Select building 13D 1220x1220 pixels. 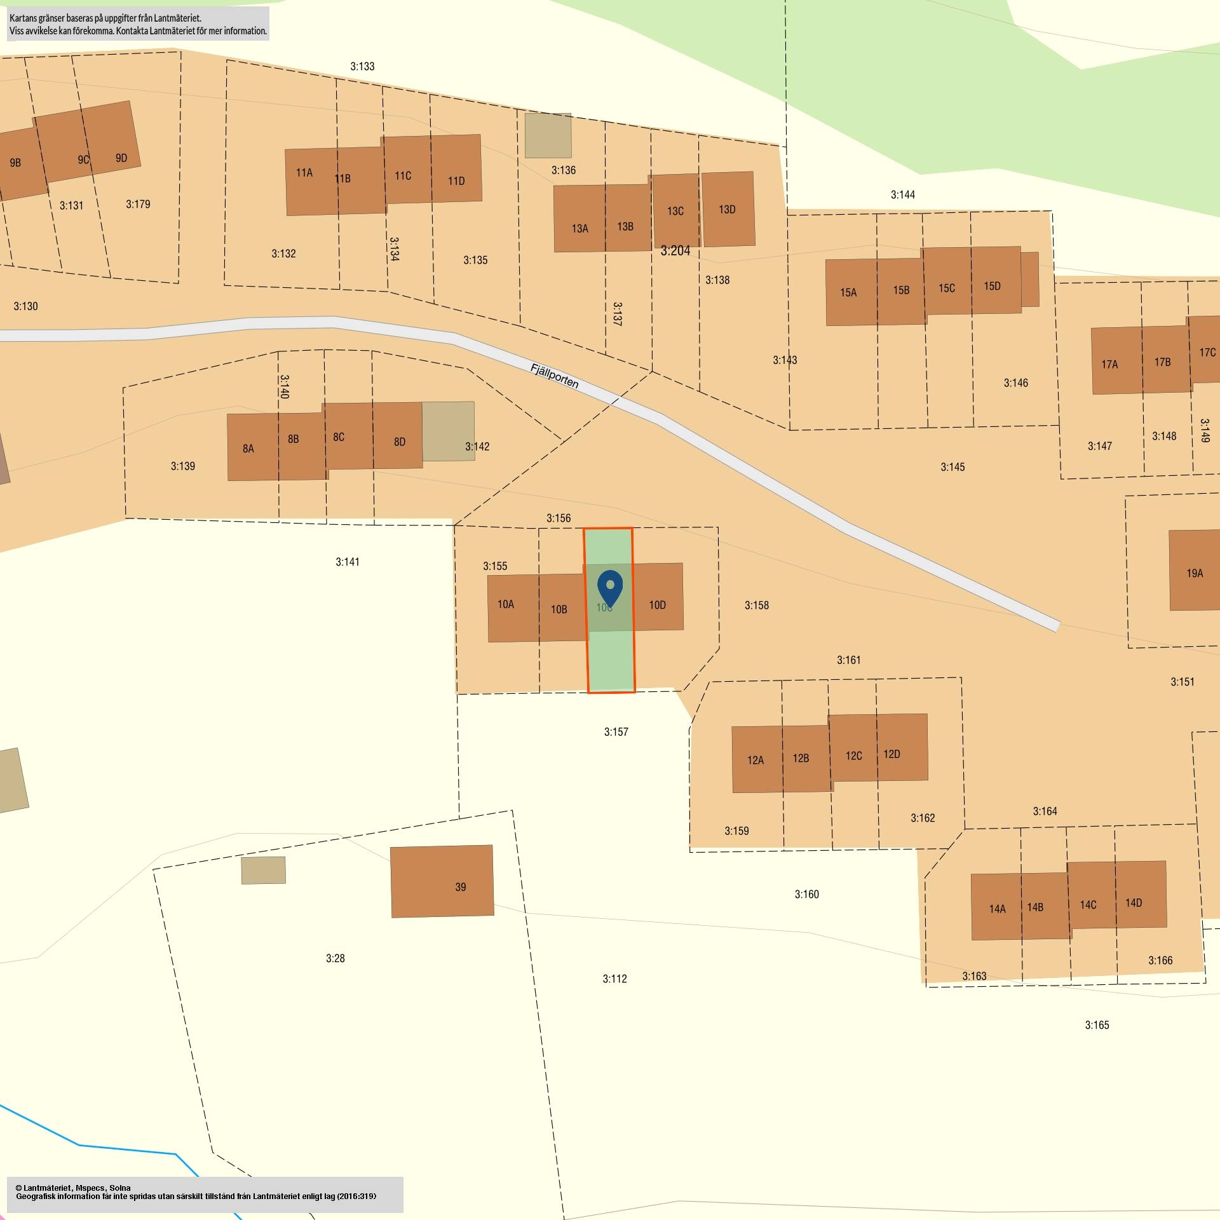coord(728,209)
